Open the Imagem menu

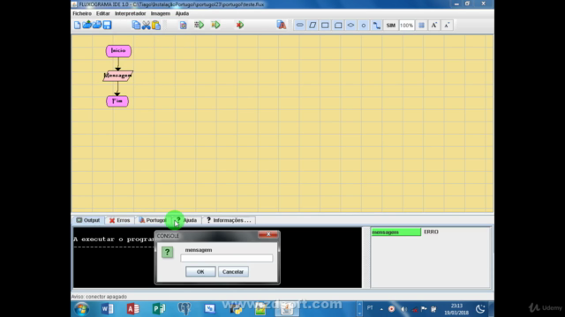(161, 13)
